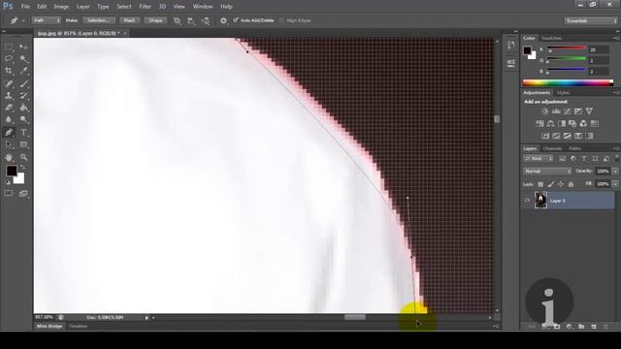Toggle lock all for layer
621x349 pixels.
571,184
